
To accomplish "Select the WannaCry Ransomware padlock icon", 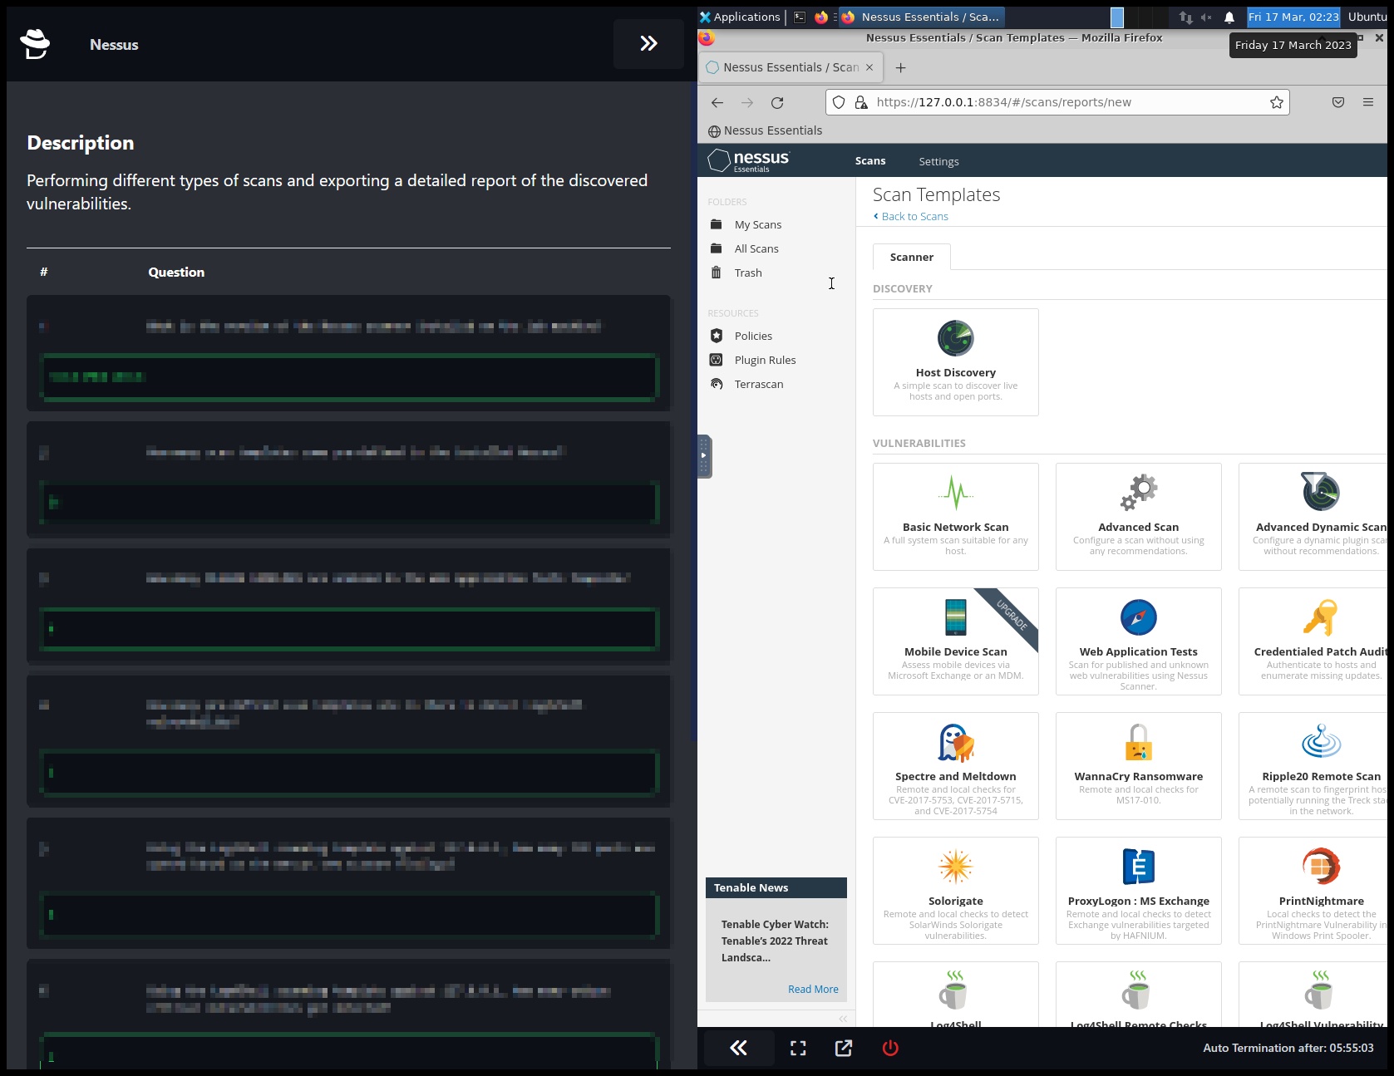I will click(1138, 742).
